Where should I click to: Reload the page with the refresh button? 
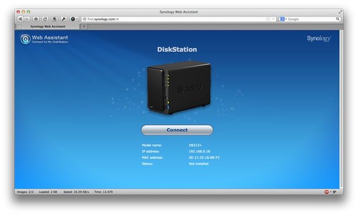click(45, 19)
